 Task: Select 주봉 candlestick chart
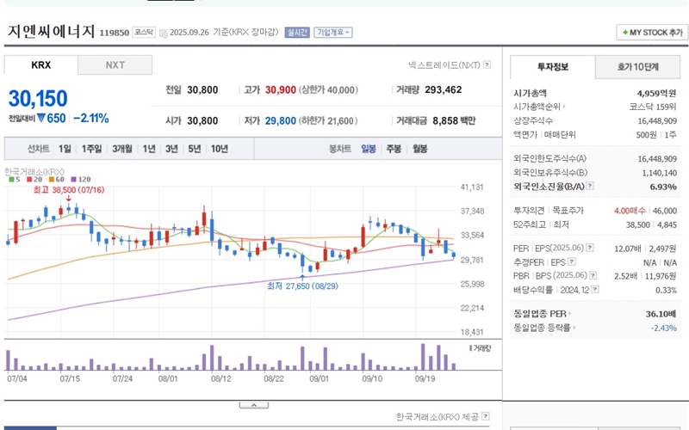click(x=394, y=149)
